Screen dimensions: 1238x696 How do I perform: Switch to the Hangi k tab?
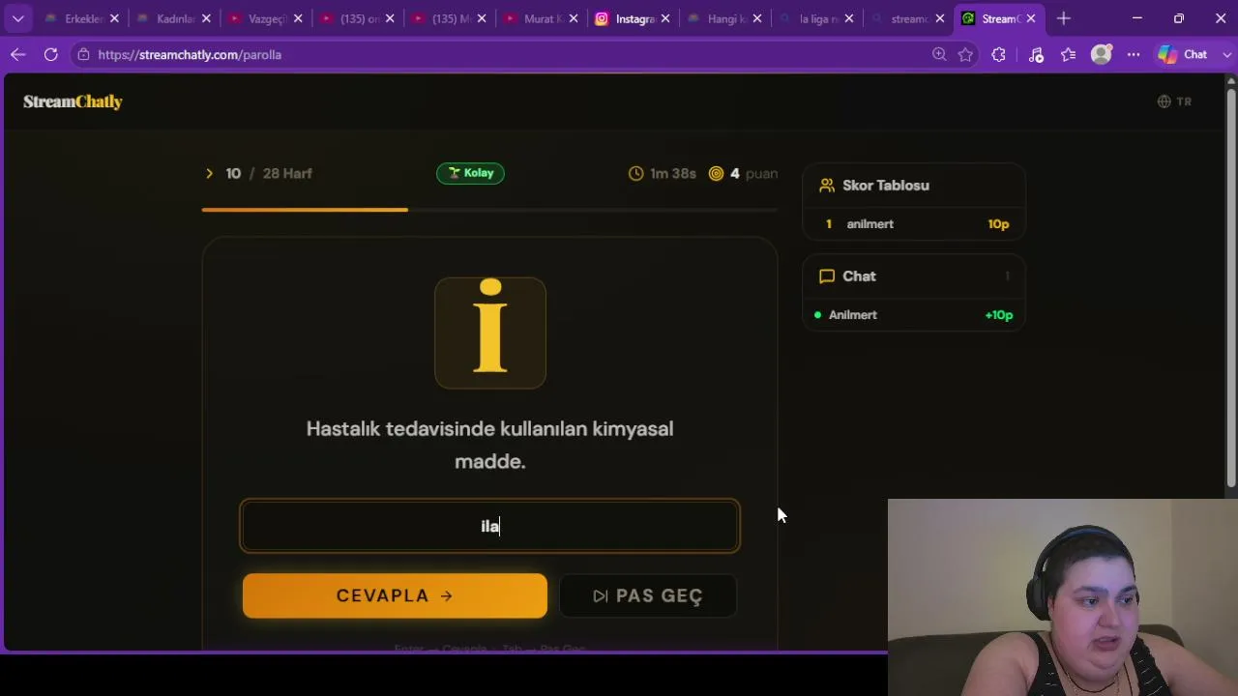pos(724,19)
